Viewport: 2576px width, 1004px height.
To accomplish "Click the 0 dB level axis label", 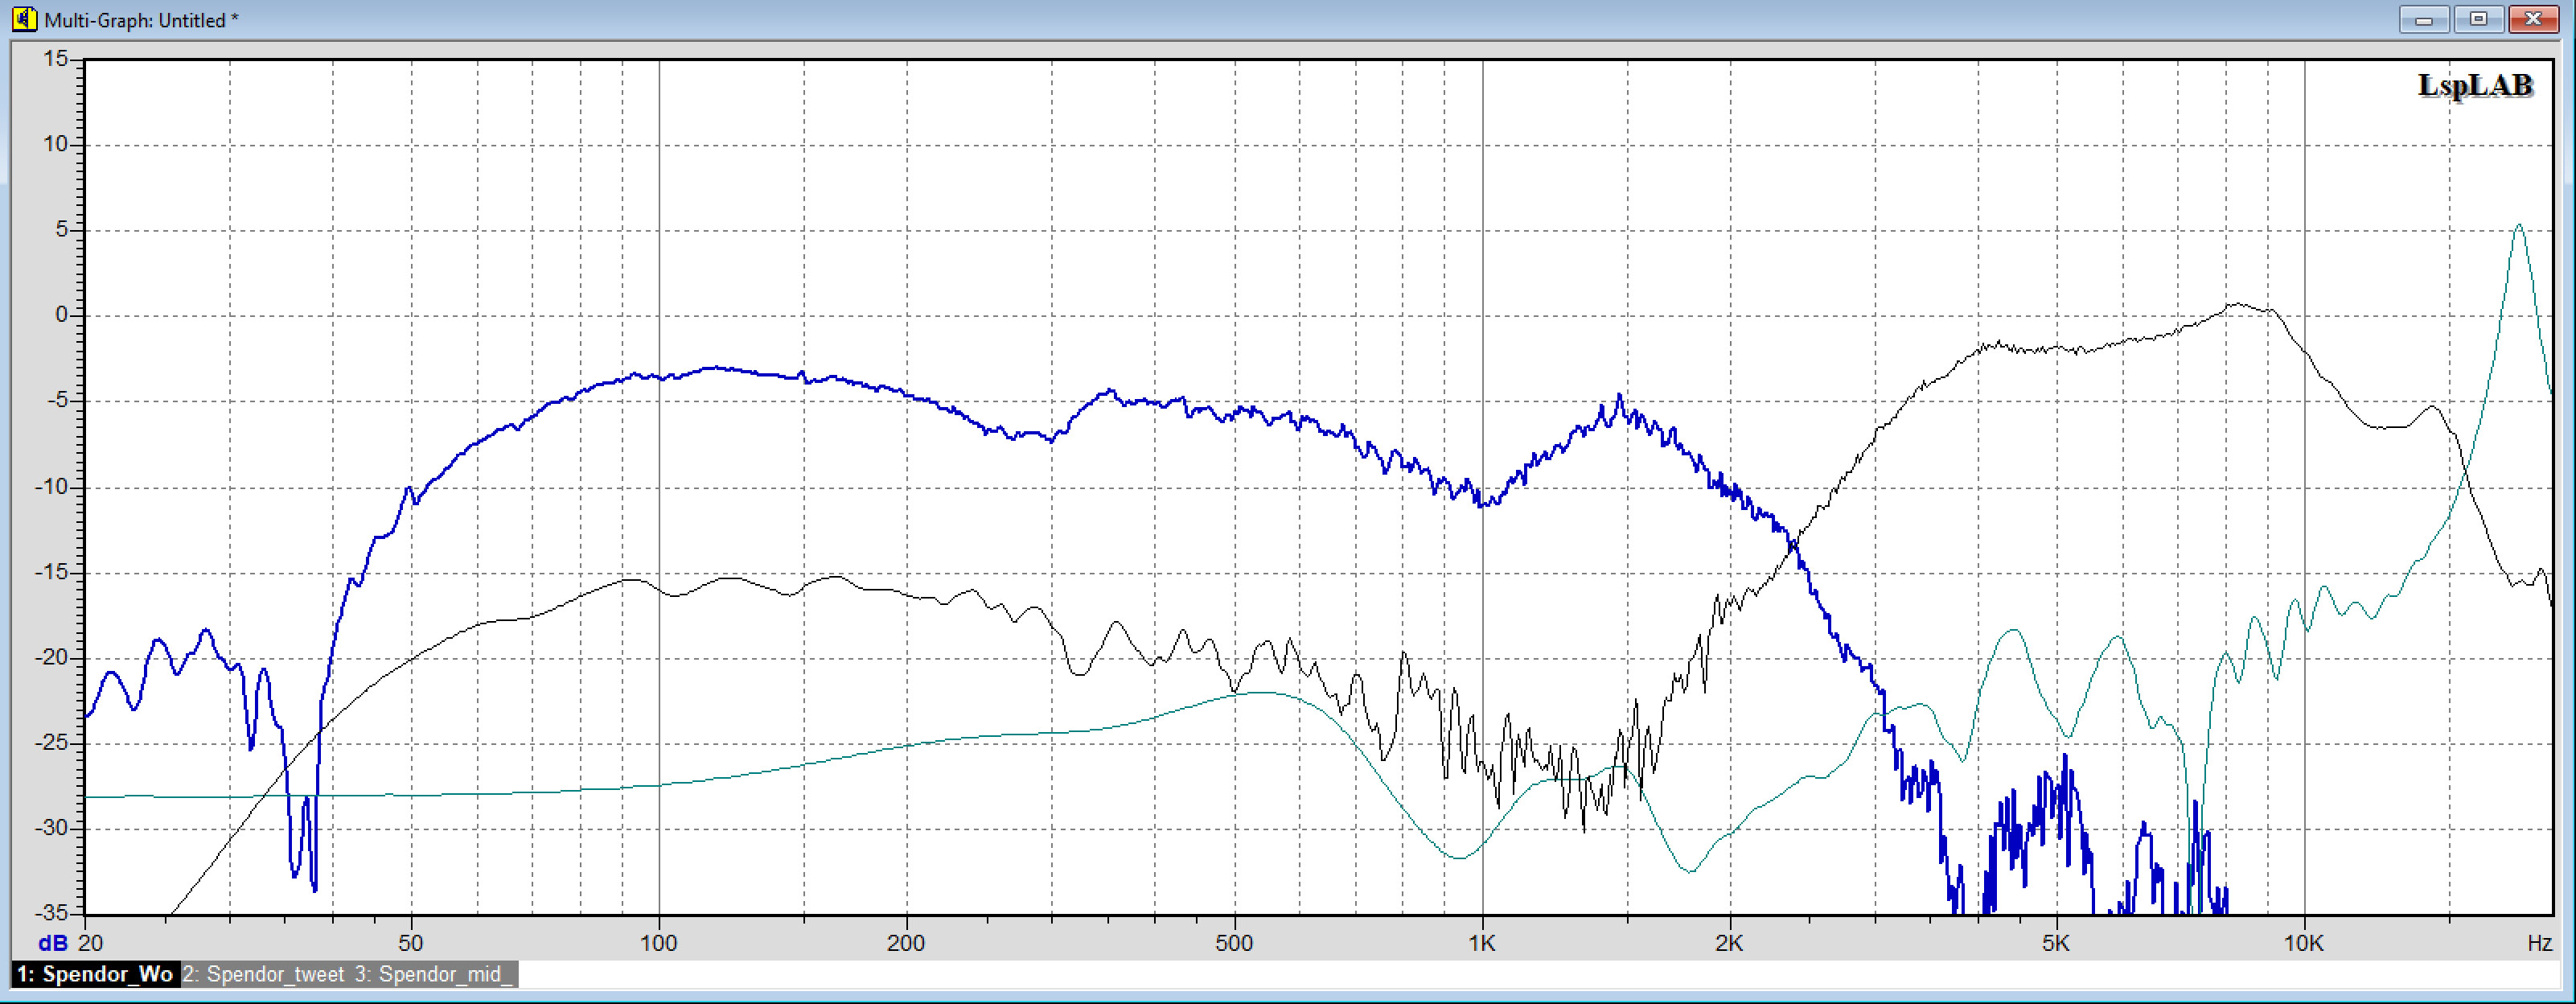I will pos(62,315).
